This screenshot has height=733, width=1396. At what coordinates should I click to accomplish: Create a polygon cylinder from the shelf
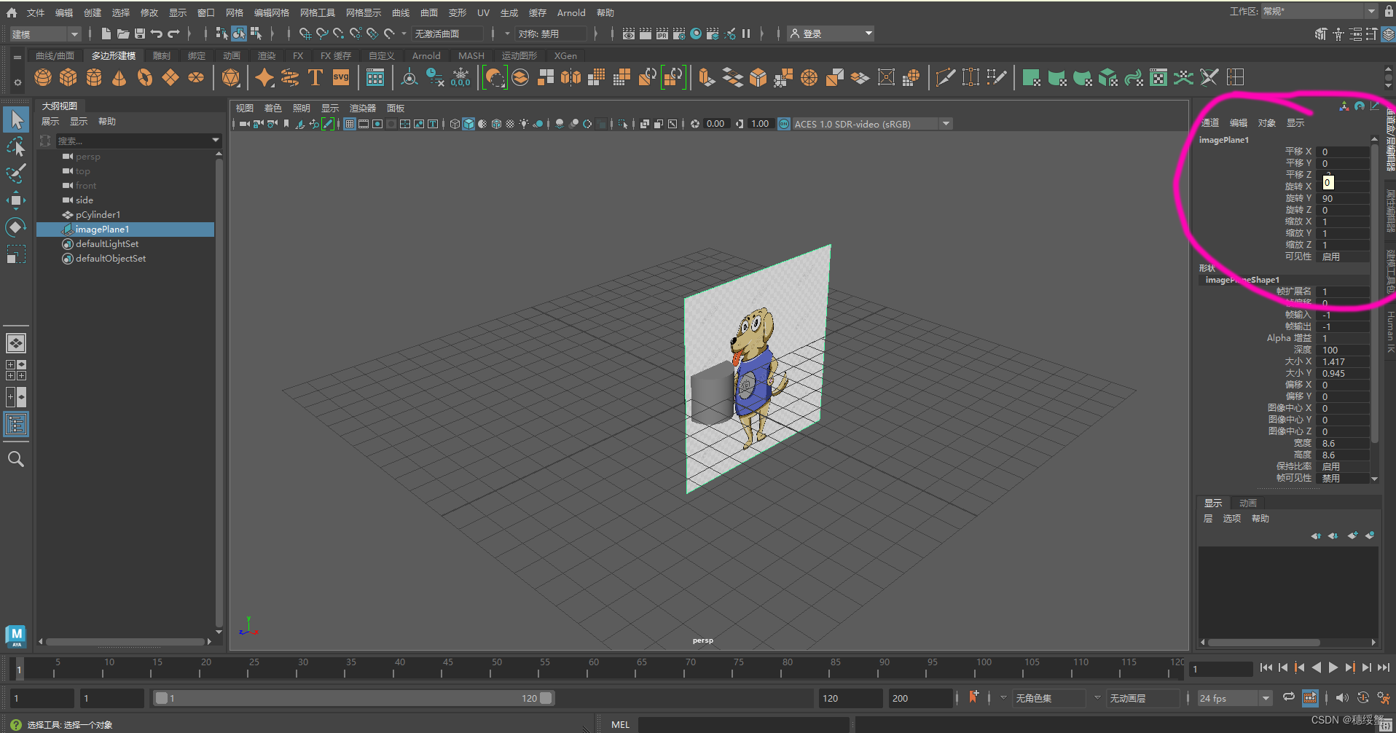coord(94,77)
